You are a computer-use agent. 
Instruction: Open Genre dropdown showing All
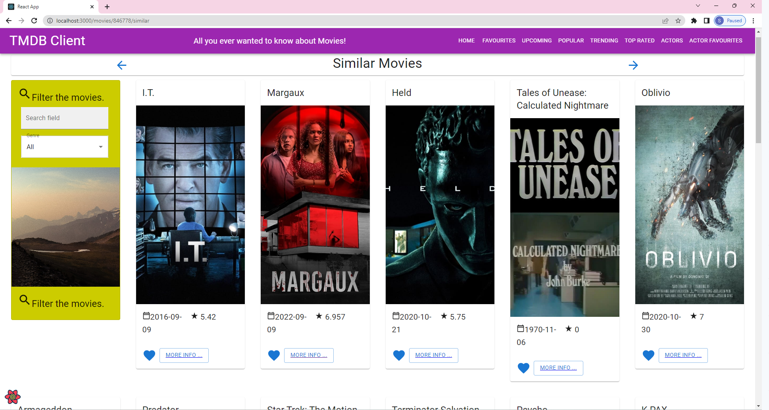[x=65, y=147]
